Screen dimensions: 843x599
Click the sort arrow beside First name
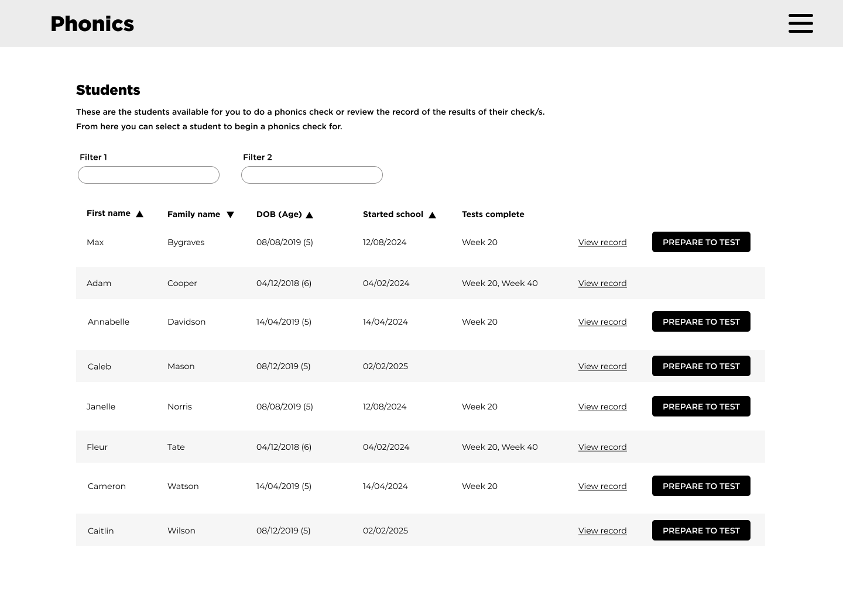(139, 214)
